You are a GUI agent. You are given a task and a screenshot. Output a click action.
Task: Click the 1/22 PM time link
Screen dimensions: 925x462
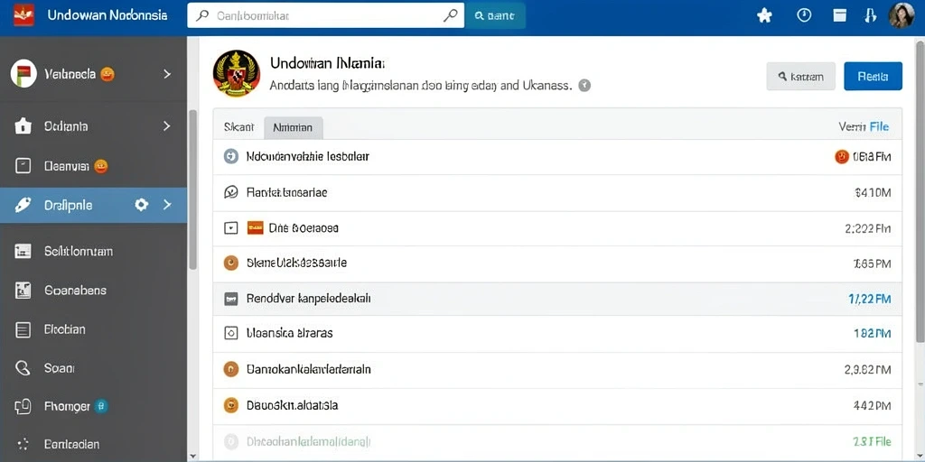869,299
